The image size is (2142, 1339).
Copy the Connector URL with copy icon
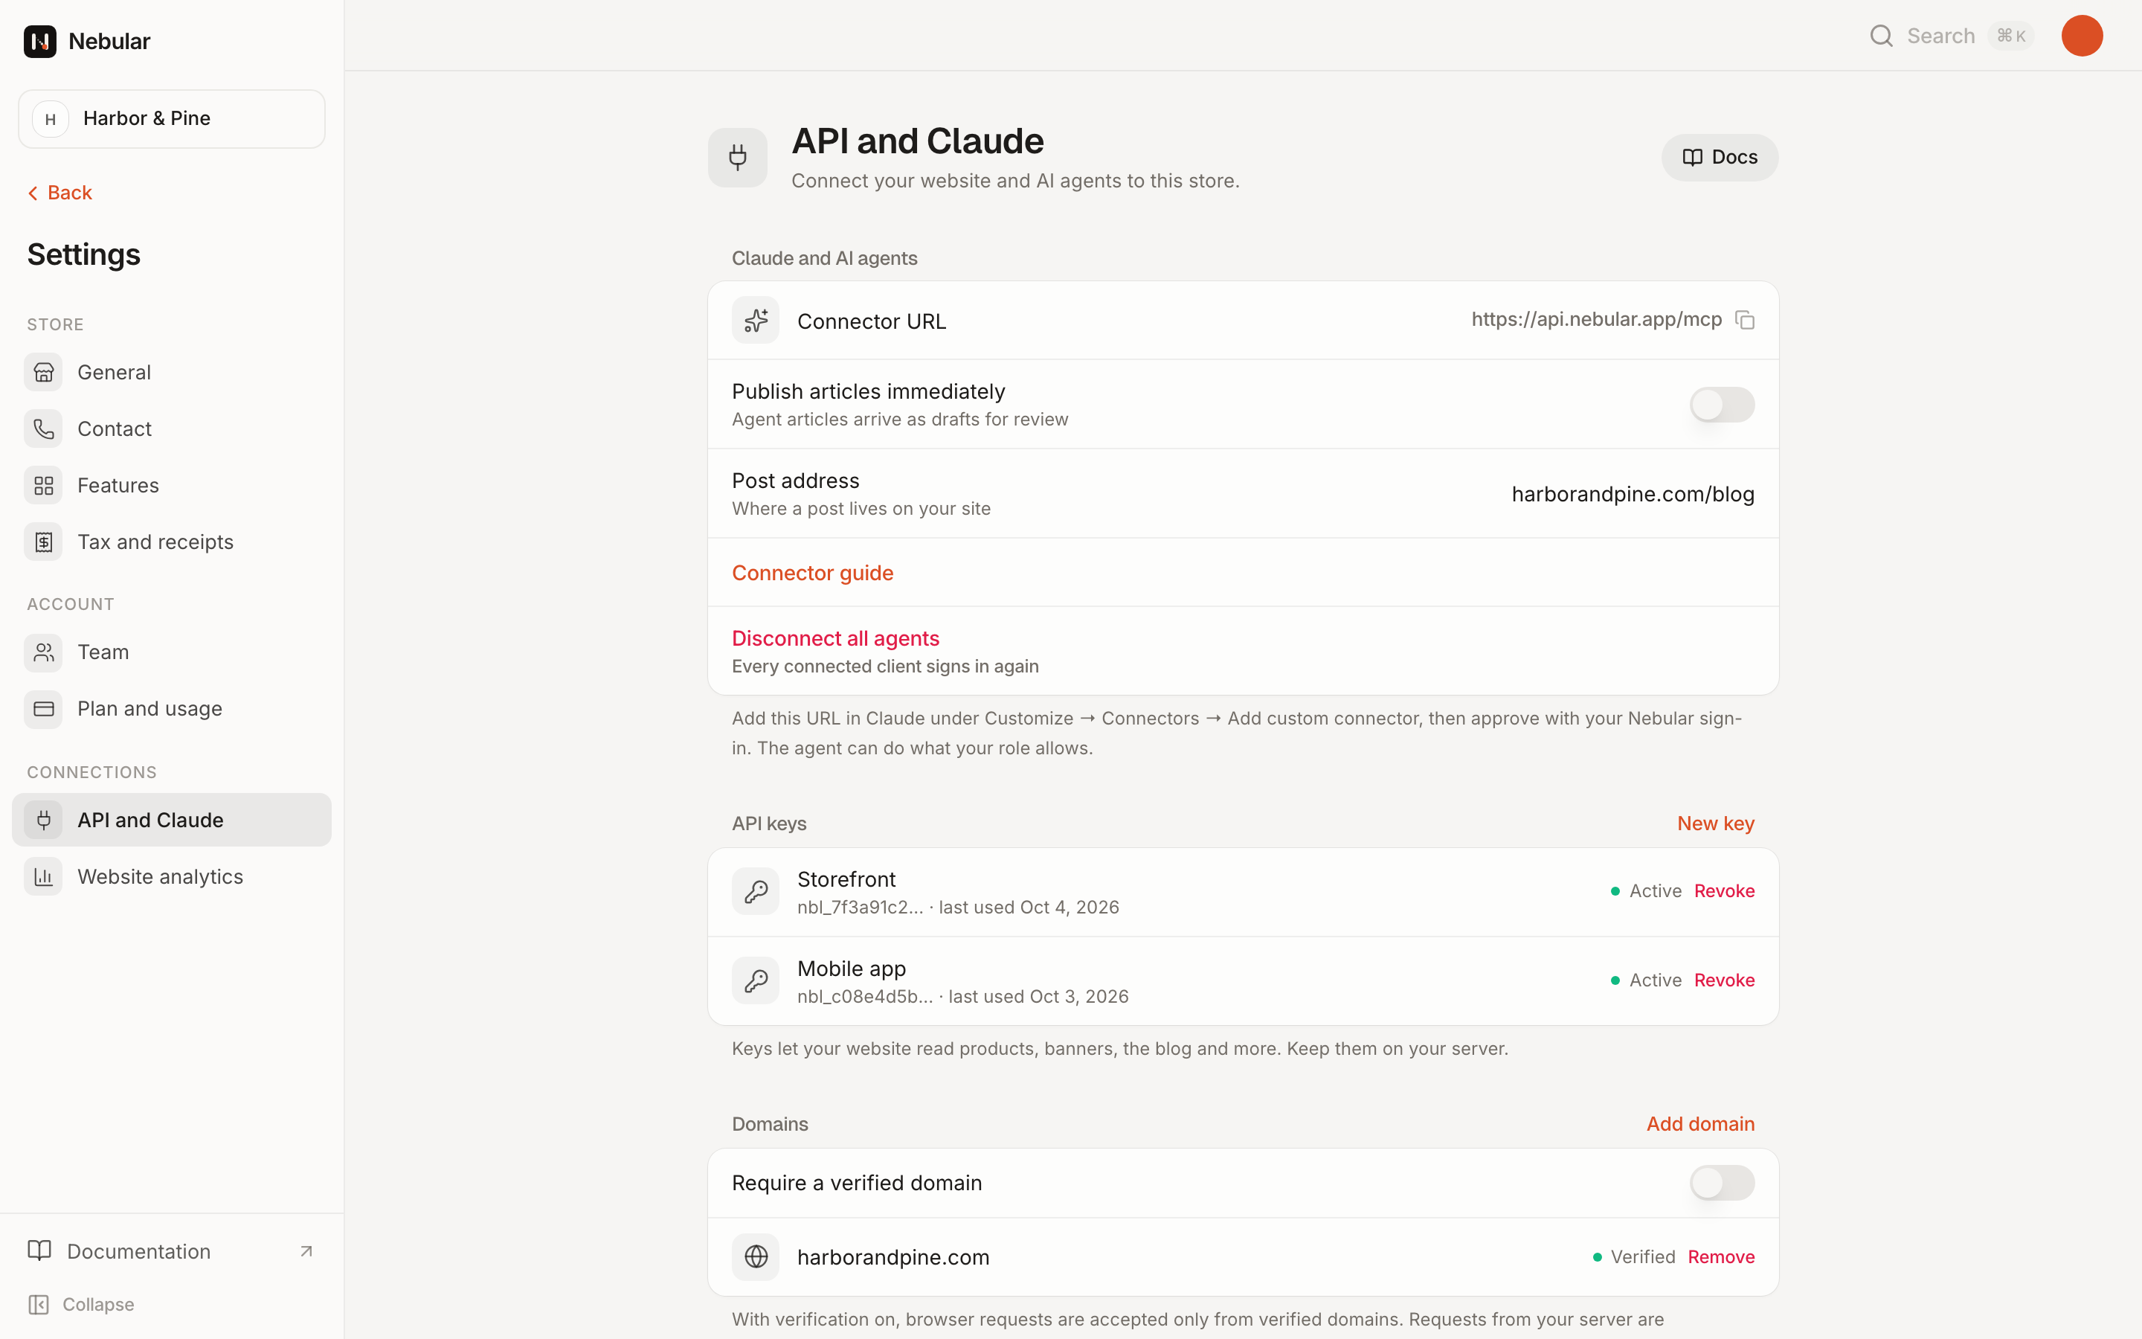[x=1745, y=320]
